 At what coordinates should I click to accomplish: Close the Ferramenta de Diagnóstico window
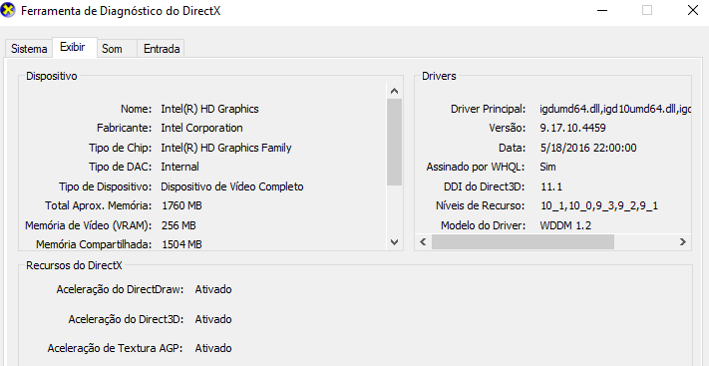[x=693, y=10]
